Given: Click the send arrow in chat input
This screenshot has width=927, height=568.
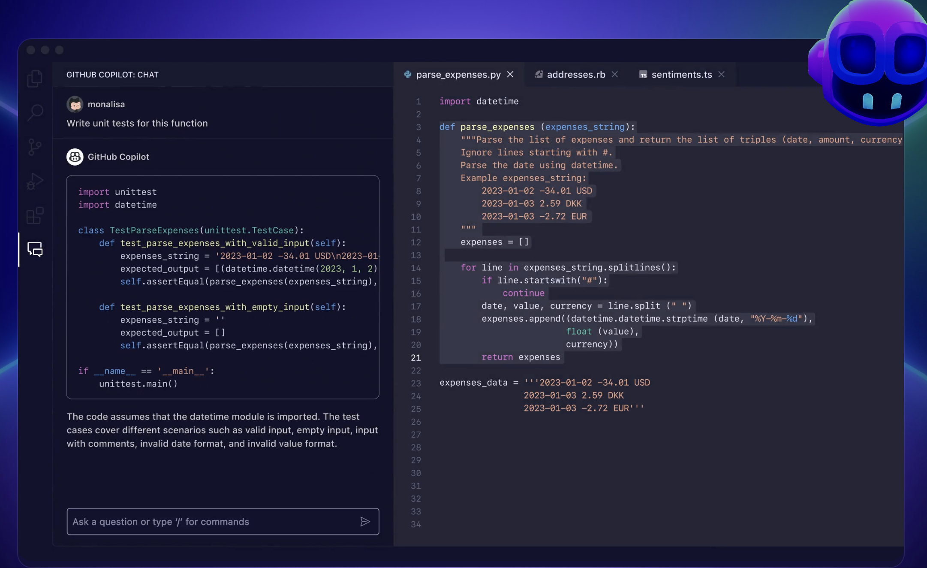Looking at the screenshot, I should [x=365, y=522].
